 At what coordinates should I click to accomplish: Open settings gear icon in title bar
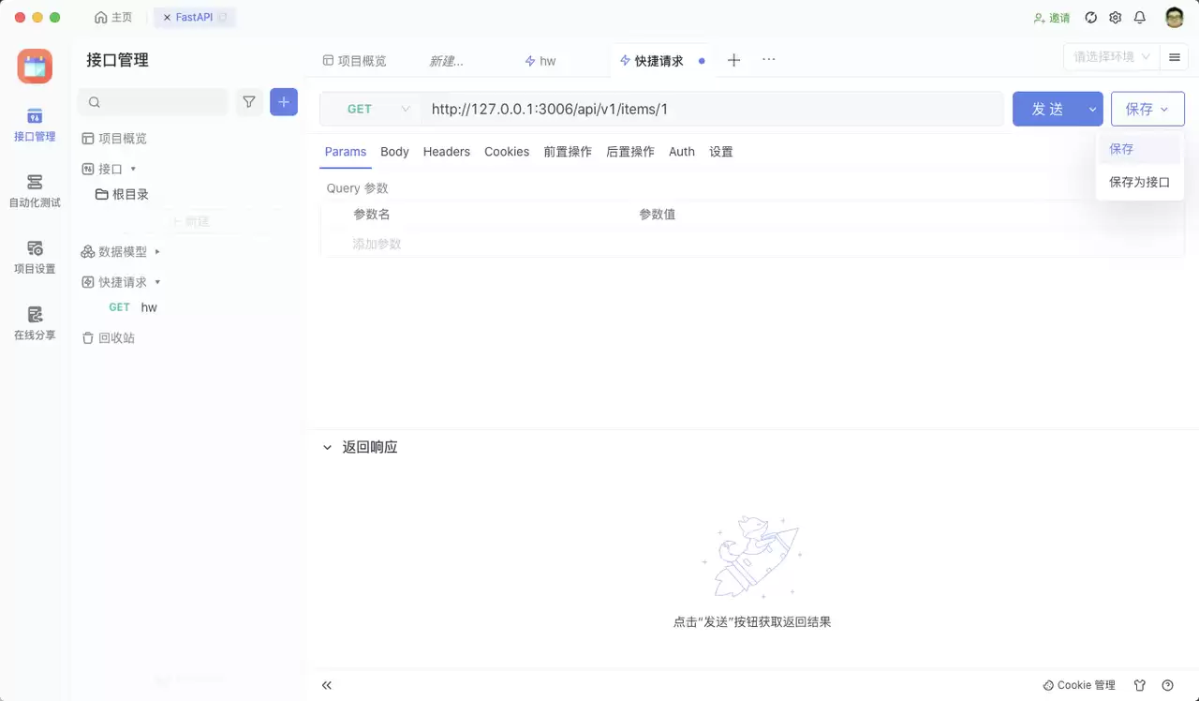click(1115, 18)
